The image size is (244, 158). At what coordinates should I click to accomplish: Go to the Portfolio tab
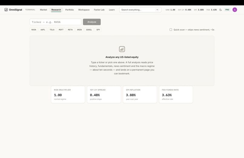click(69, 10)
